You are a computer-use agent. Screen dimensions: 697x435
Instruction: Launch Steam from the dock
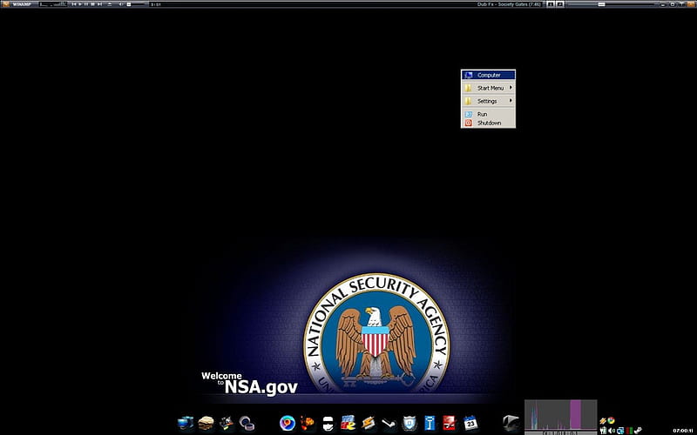coord(389,424)
